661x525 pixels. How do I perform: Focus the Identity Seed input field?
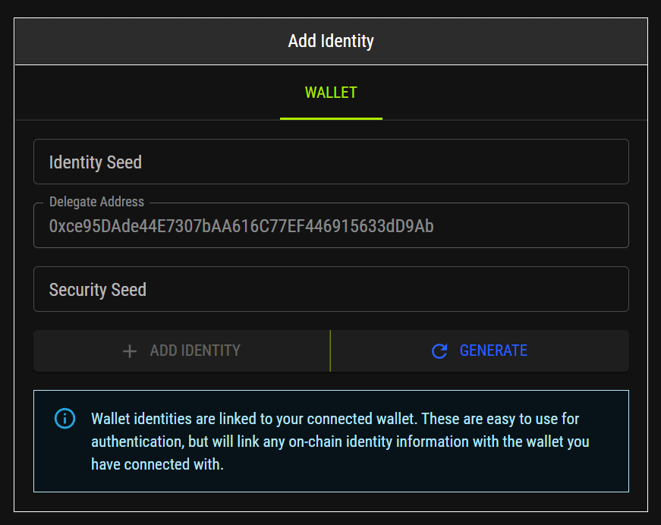(x=331, y=162)
